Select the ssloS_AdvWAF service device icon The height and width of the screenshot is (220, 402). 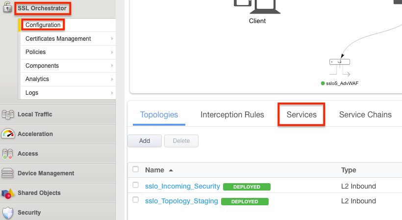coord(340,62)
